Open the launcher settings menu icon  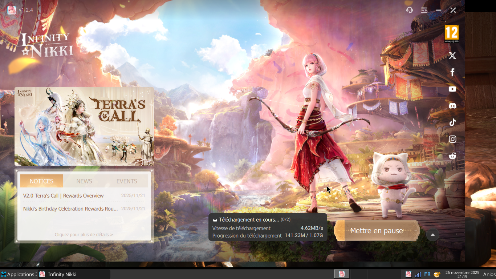[x=424, y=10]
